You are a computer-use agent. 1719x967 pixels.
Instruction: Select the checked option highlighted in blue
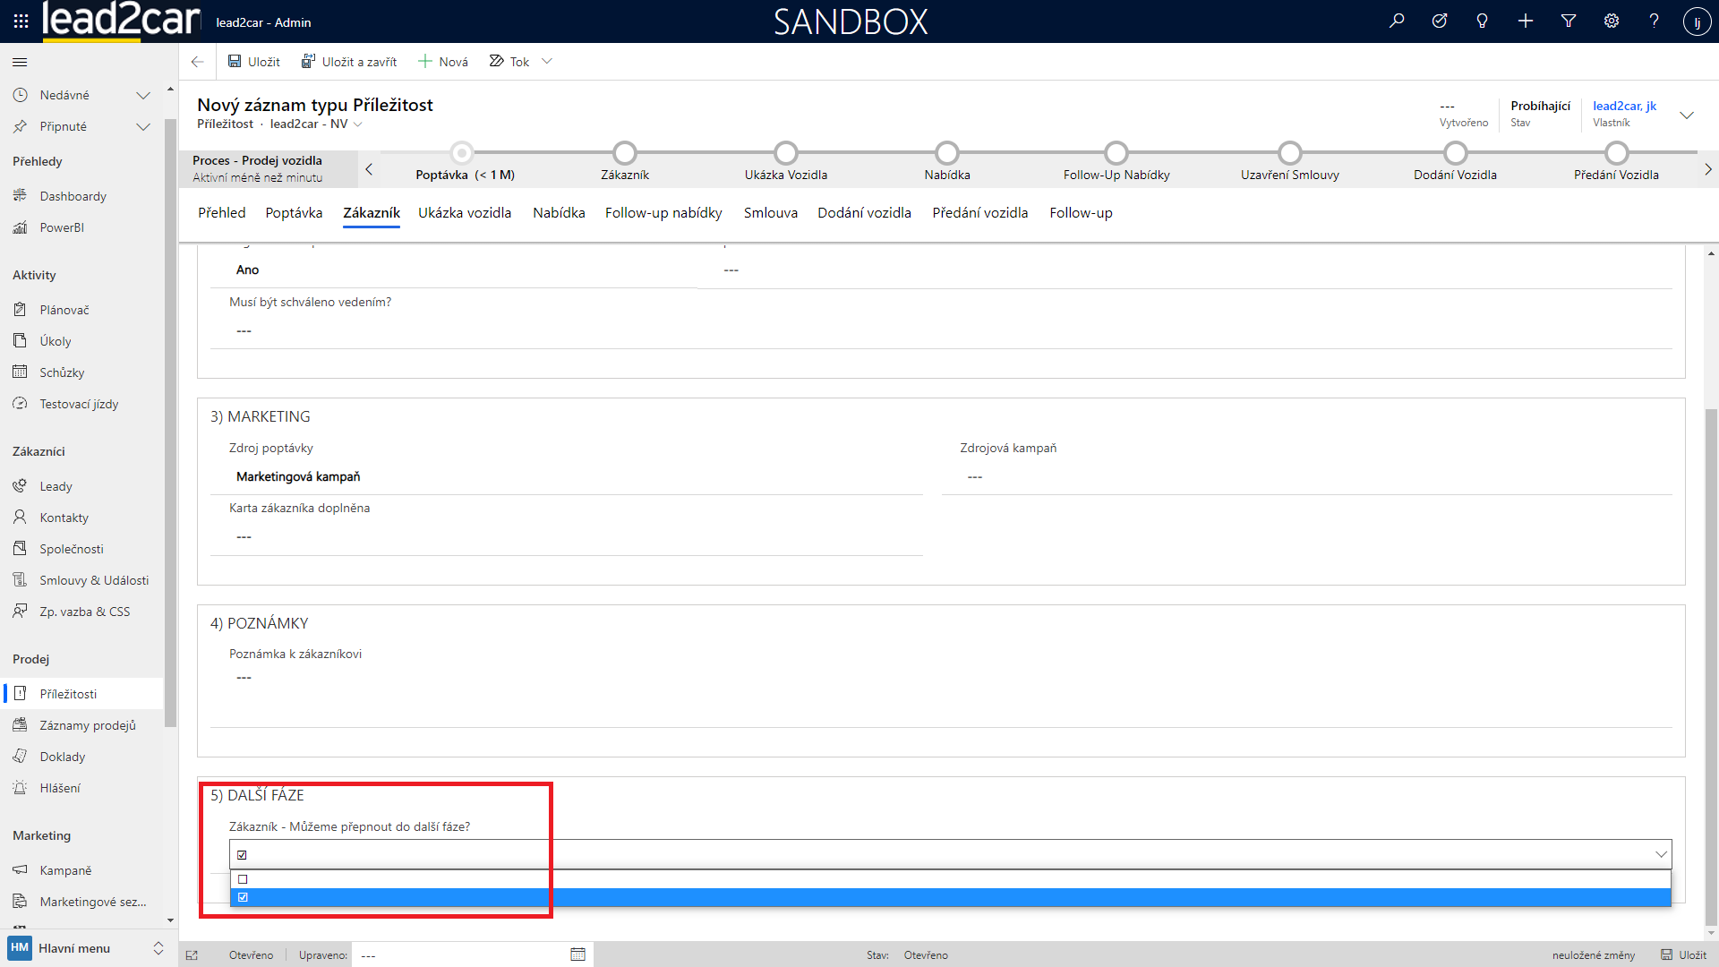(x=243, y=897)
